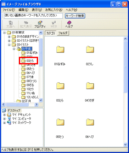Click the マイ コンピュータ icon
This screenshot has width=129, height=153.
point(9,119)
